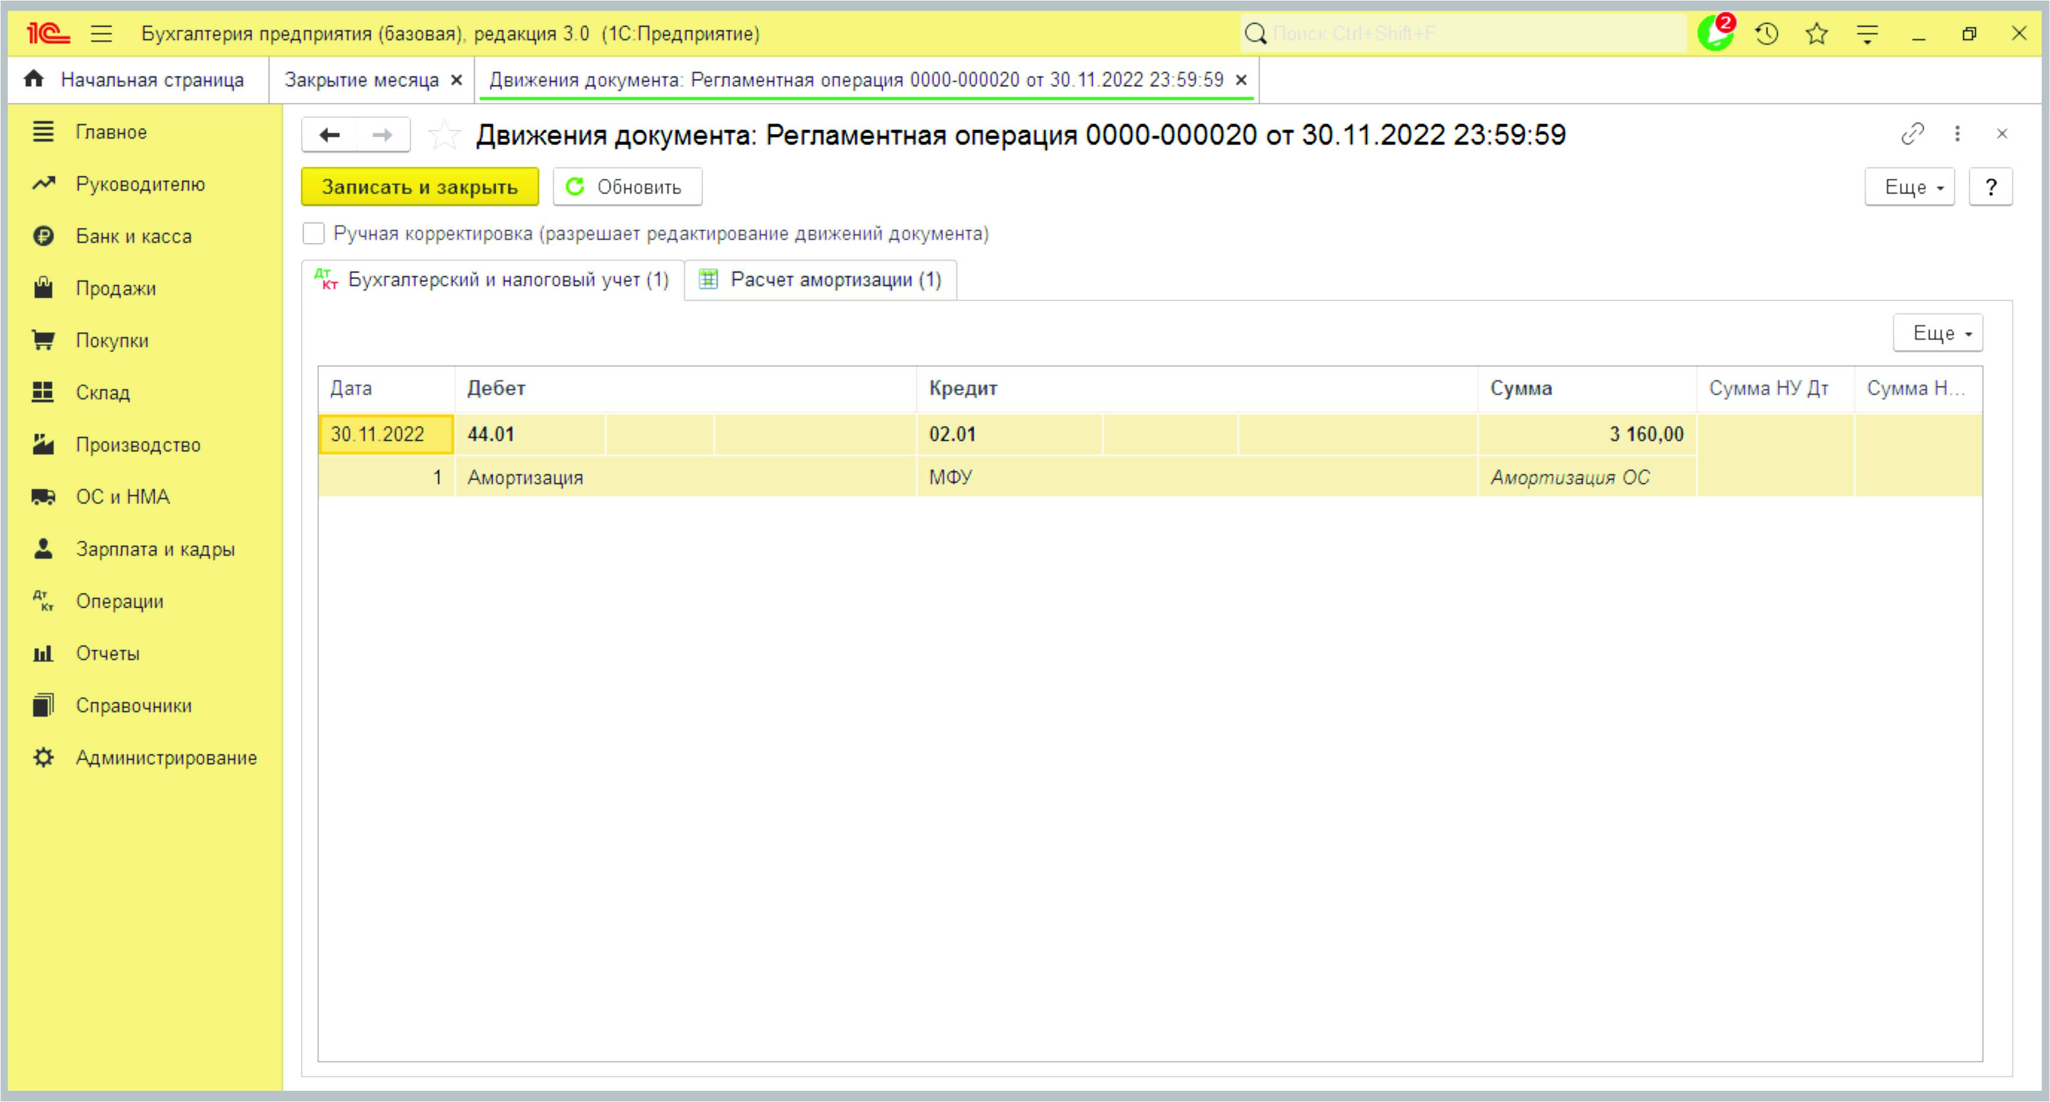Viewport: 2050px width, 1102px height.
Task: Open help with the question mark button
Action: [x=1991, y=187]
